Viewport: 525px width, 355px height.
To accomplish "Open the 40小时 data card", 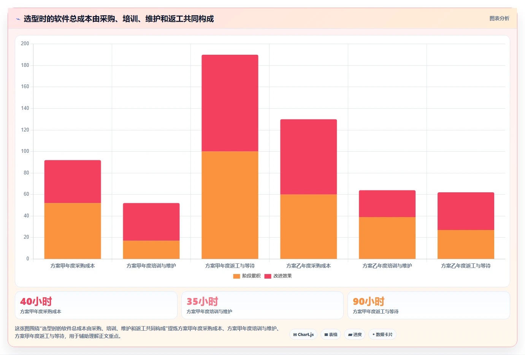I will [x=96, y=305].
